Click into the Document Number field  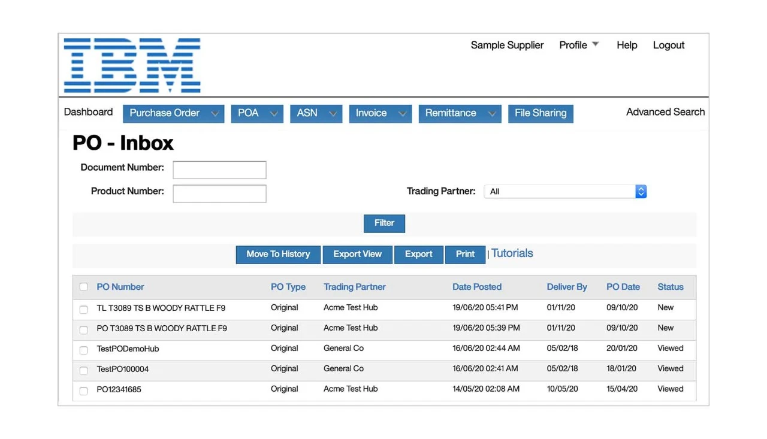pyautogui.click(x=219, y=170)
